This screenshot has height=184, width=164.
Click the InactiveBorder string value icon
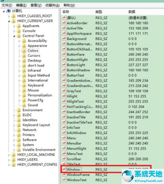click(64, 112)
